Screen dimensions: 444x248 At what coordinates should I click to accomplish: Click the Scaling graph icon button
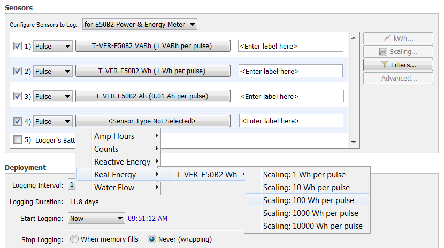point(398,52)
